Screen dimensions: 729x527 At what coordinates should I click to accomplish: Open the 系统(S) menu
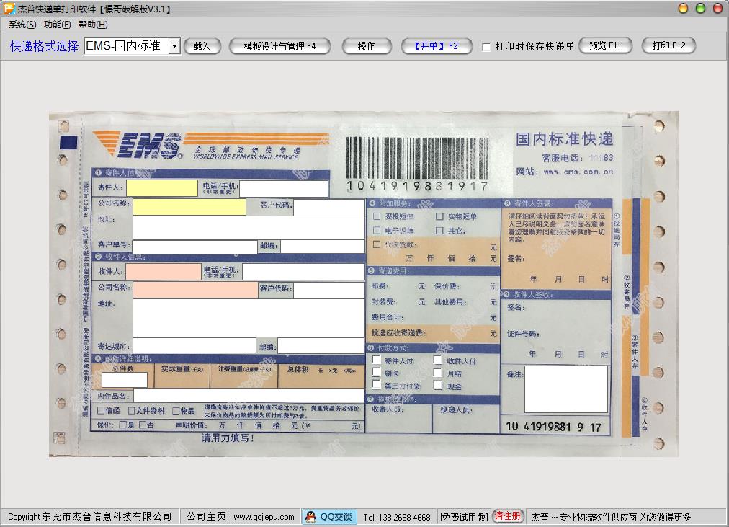pos(22,25)
